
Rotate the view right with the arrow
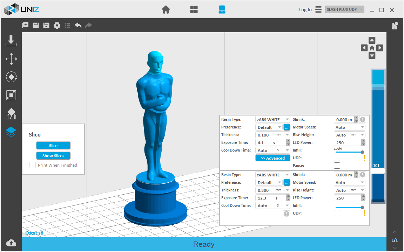pyautogui.click(x=379, y=48)
